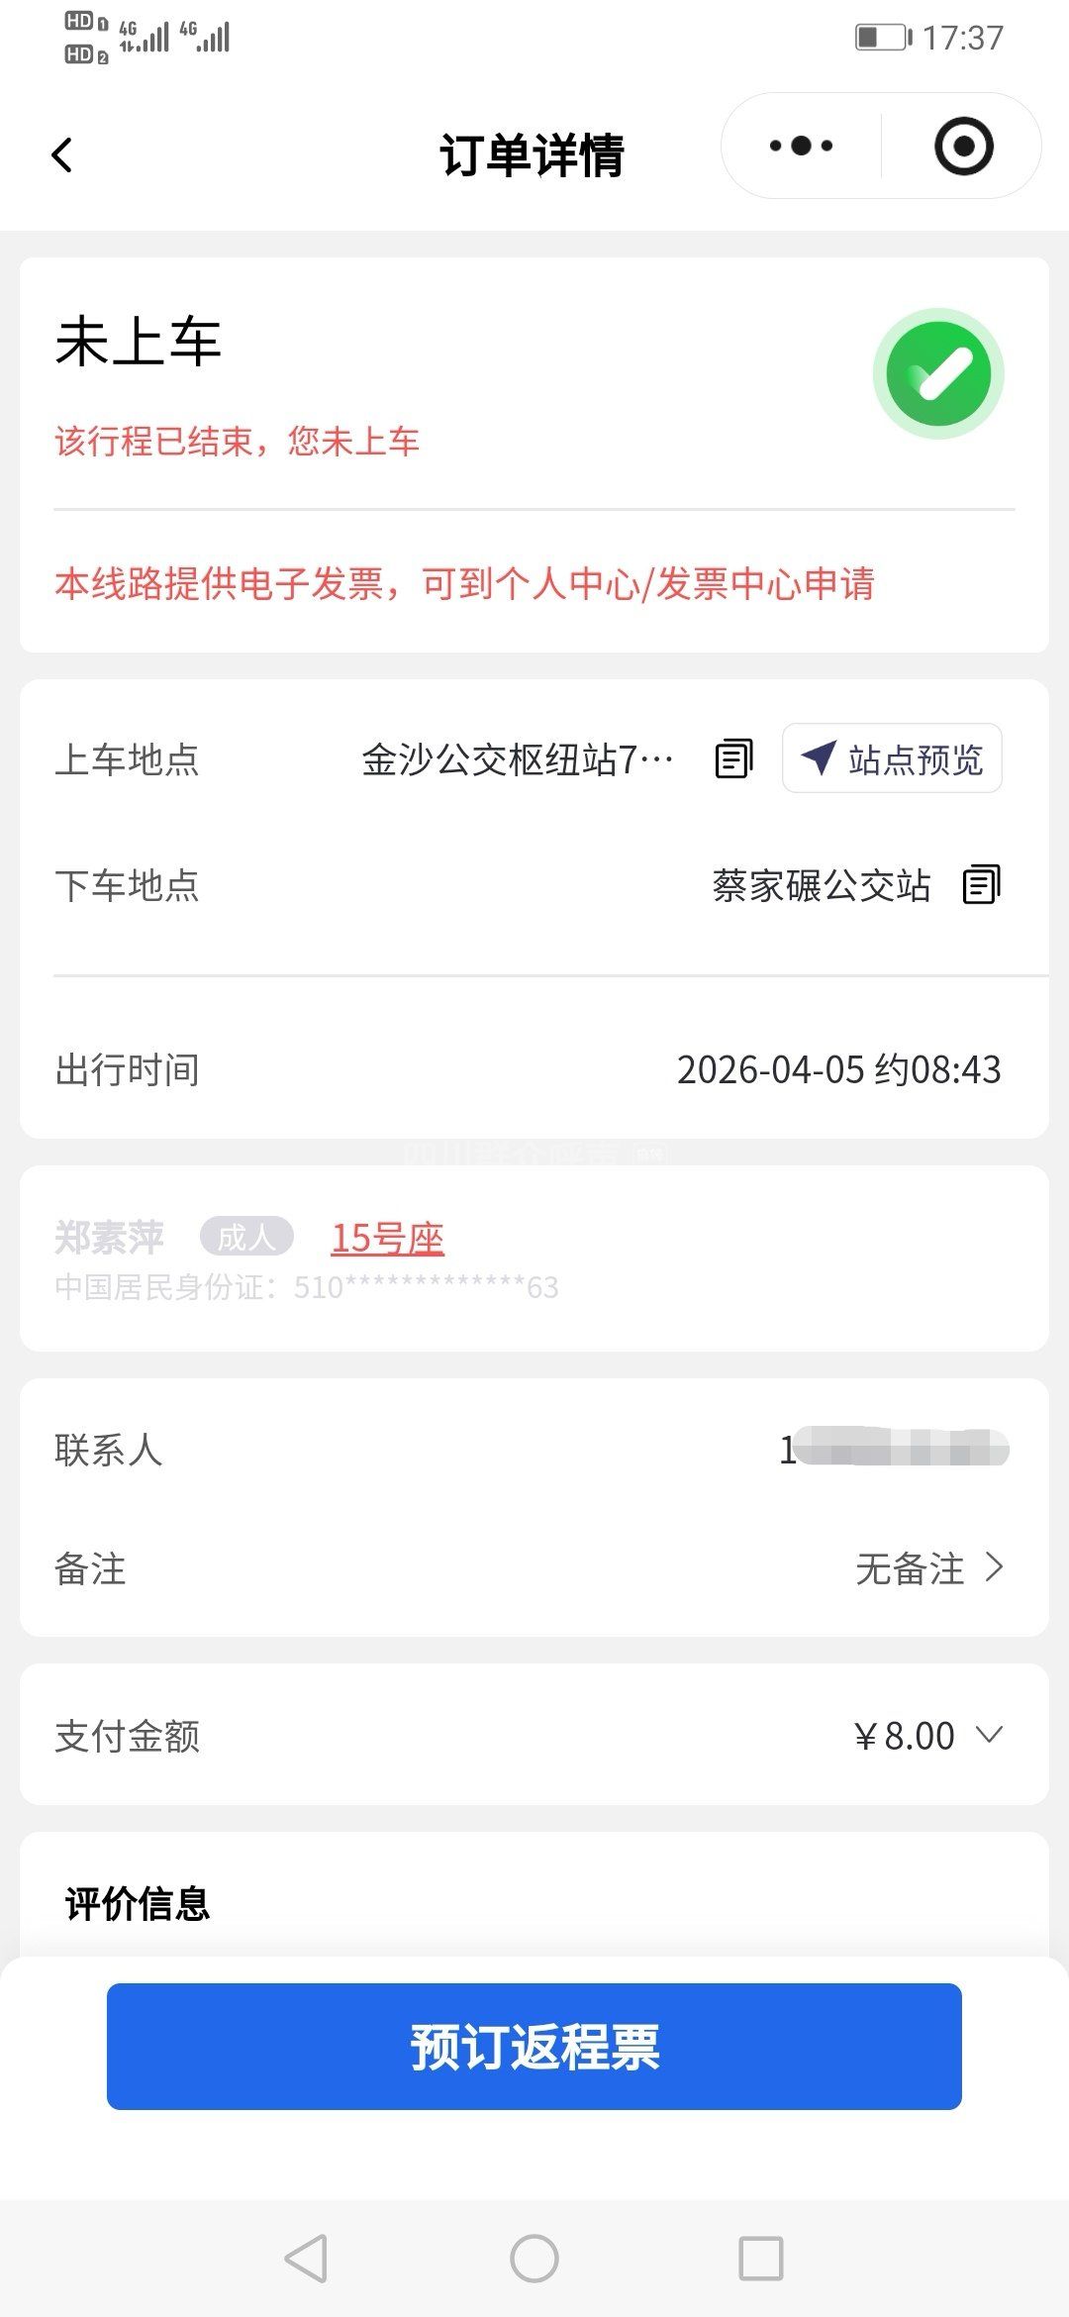Open the 无备注 remark entry
The image size is (1069, 2317).
coord(928,1568)
